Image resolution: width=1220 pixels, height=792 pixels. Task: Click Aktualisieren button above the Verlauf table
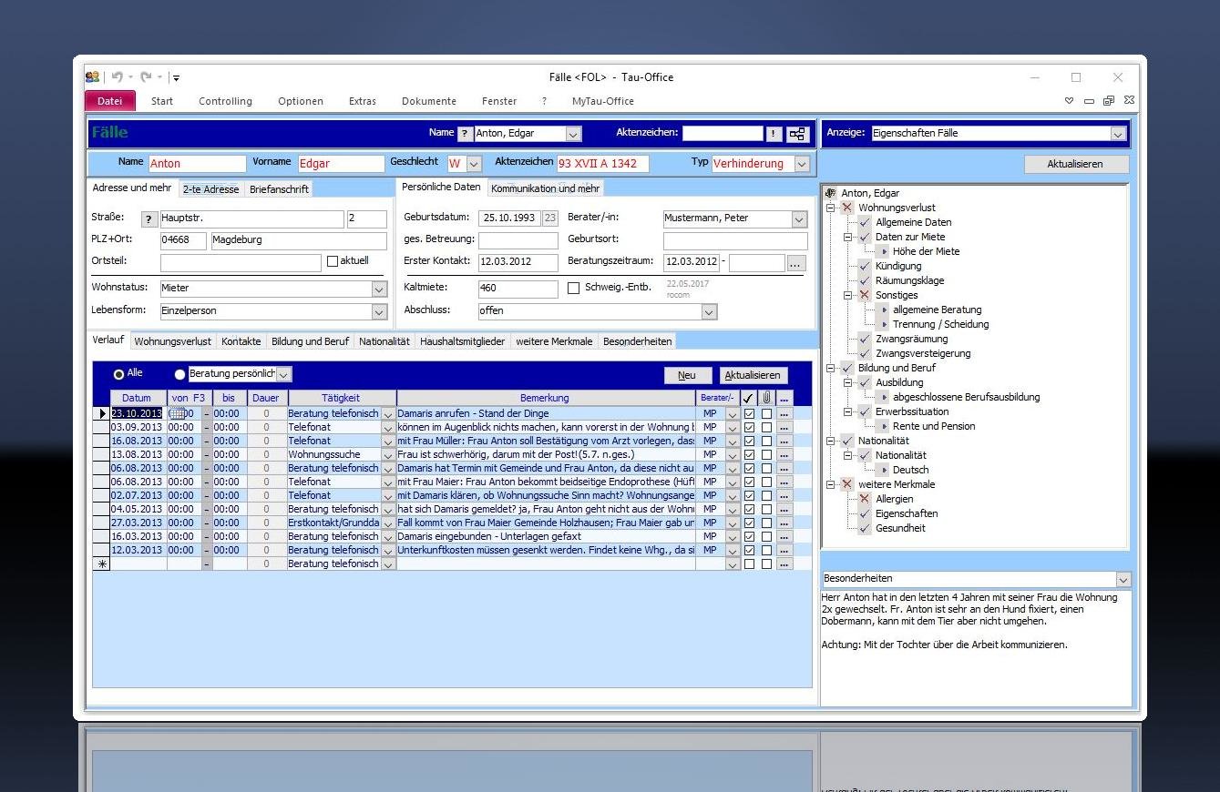coord(753,375)
